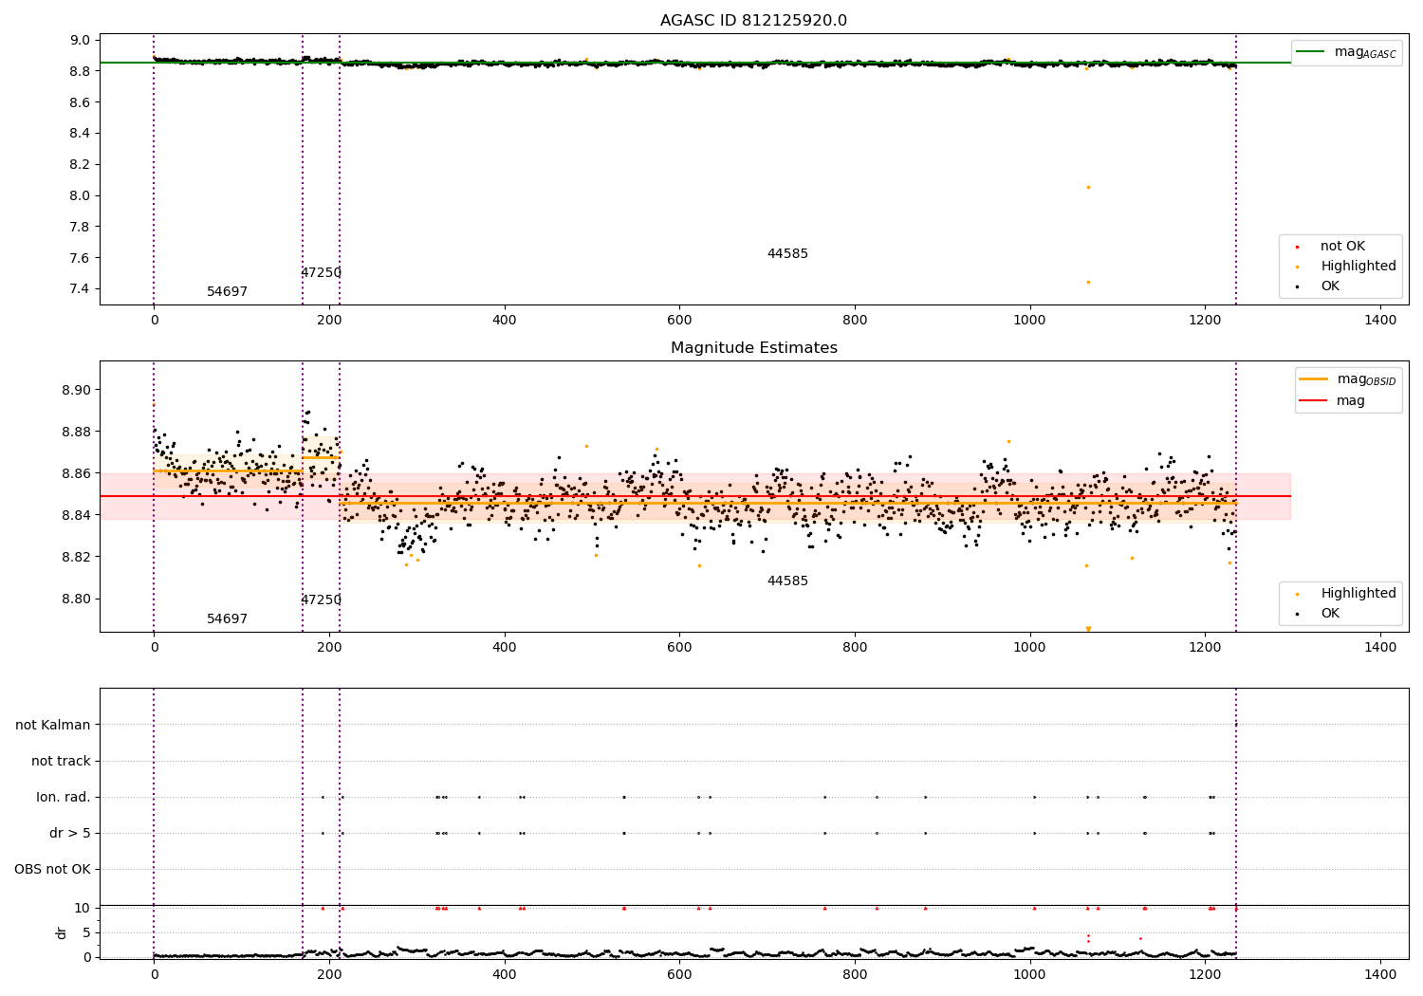Click obsid label 54697 in Magnitude Estimates plot

227,619
